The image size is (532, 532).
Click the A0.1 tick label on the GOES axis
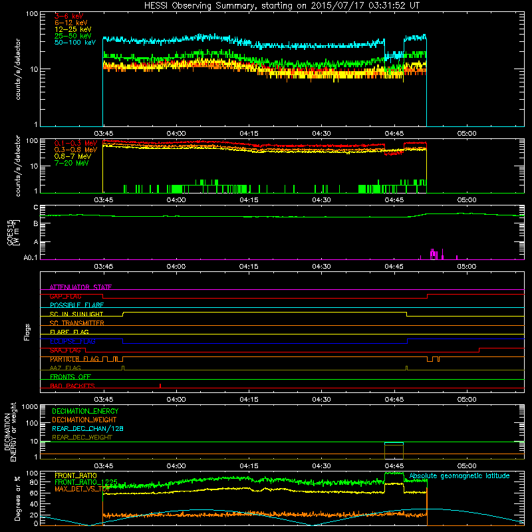(x=31, y=257)
